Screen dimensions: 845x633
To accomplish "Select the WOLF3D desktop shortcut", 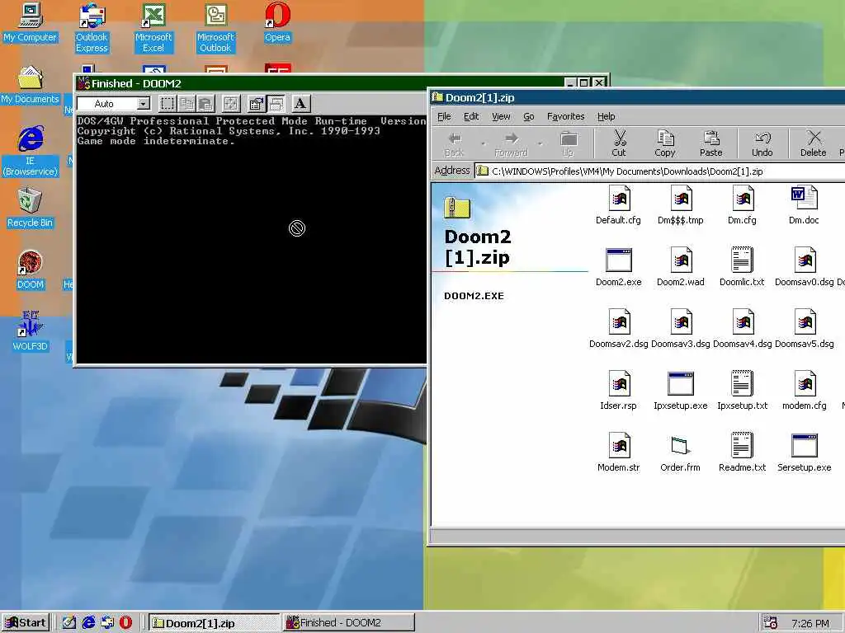I will (x=31, y=331).
